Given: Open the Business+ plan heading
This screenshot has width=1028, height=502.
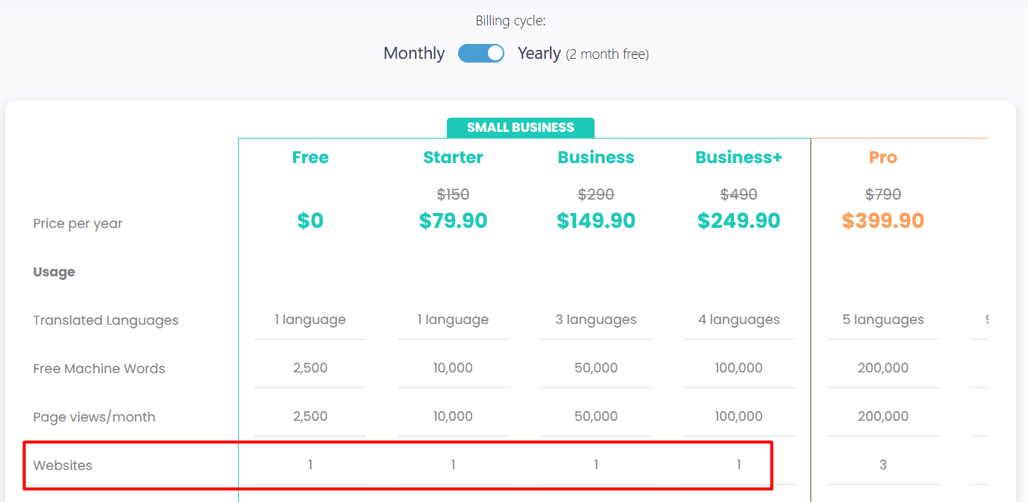Looking at the screenshot, I should [739, 157].
